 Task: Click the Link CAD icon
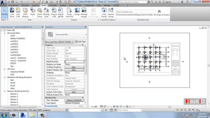pyautogui.click(x=18, y=13)
